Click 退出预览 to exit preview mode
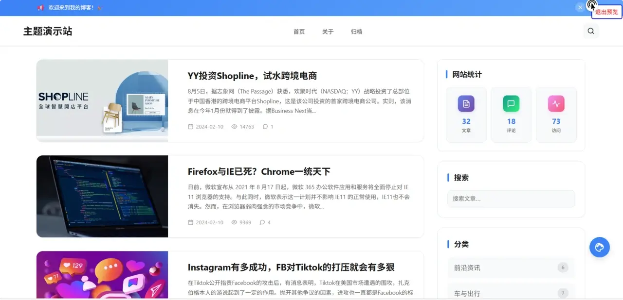Image resolution: width=623 pixels, height=300 pixels. click(606, 12)
